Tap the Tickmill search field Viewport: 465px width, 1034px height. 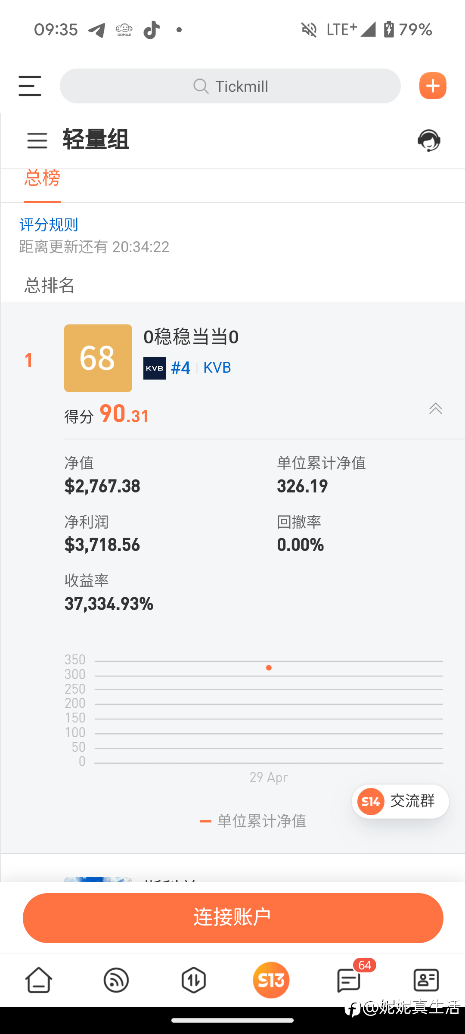pos(230,86)
